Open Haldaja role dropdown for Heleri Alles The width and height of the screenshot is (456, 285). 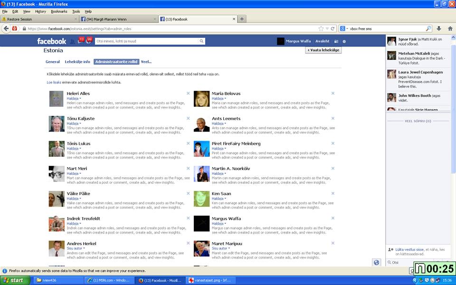pos(74,99)
